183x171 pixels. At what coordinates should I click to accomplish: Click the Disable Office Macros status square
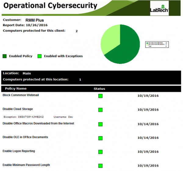pyautogui.click(x=100, y=124)
